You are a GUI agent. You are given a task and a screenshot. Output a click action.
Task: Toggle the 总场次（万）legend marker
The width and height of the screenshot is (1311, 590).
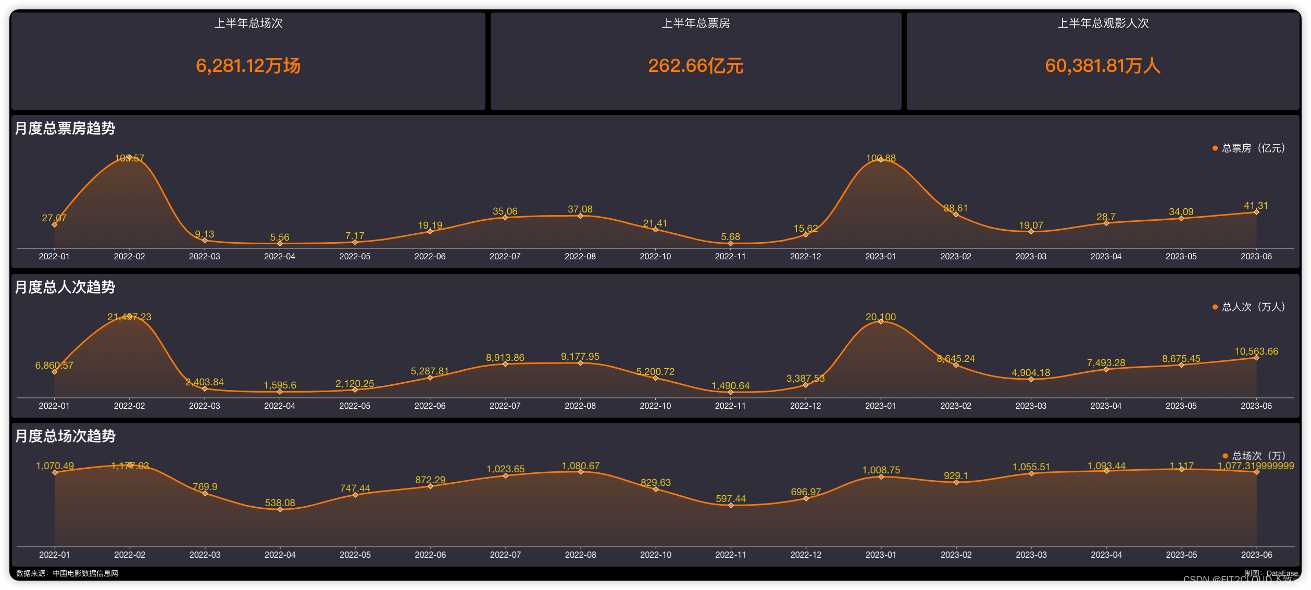click(x=1225, y=456)
